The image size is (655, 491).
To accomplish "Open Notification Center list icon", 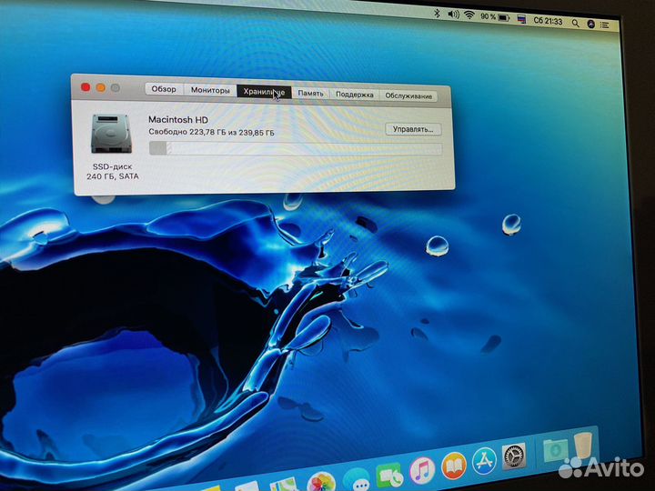I will [x=604, y=25].
